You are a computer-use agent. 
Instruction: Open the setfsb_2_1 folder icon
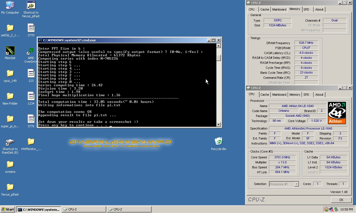[10, 28]
